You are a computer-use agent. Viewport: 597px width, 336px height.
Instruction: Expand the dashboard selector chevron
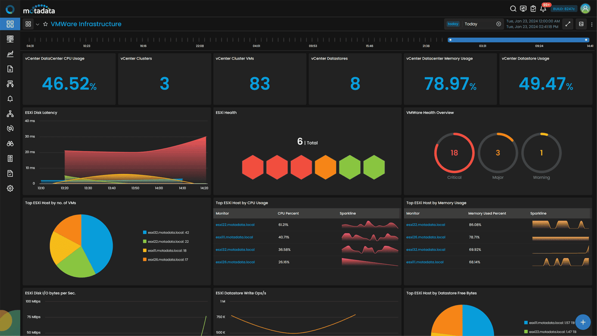[x=37, y=24]
